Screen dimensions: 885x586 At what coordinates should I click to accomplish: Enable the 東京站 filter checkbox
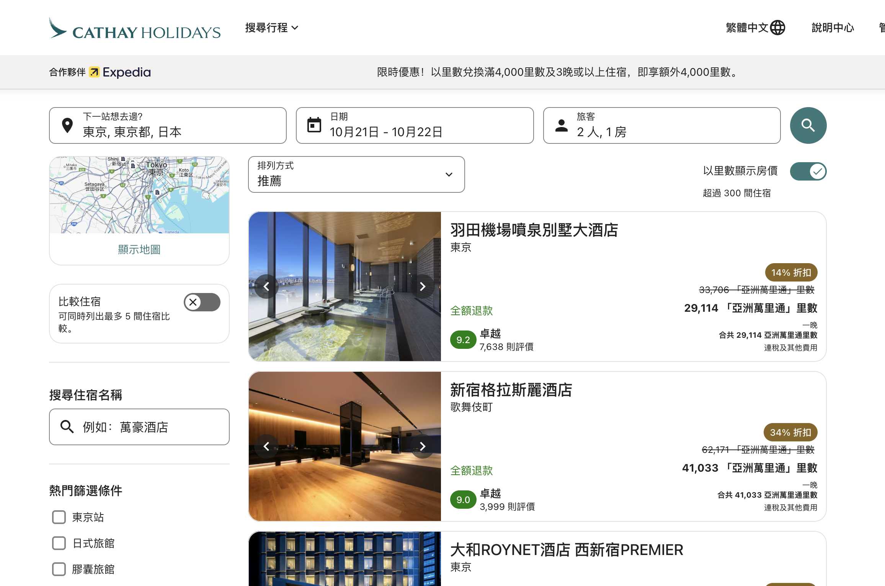click(x=59, y=517)
